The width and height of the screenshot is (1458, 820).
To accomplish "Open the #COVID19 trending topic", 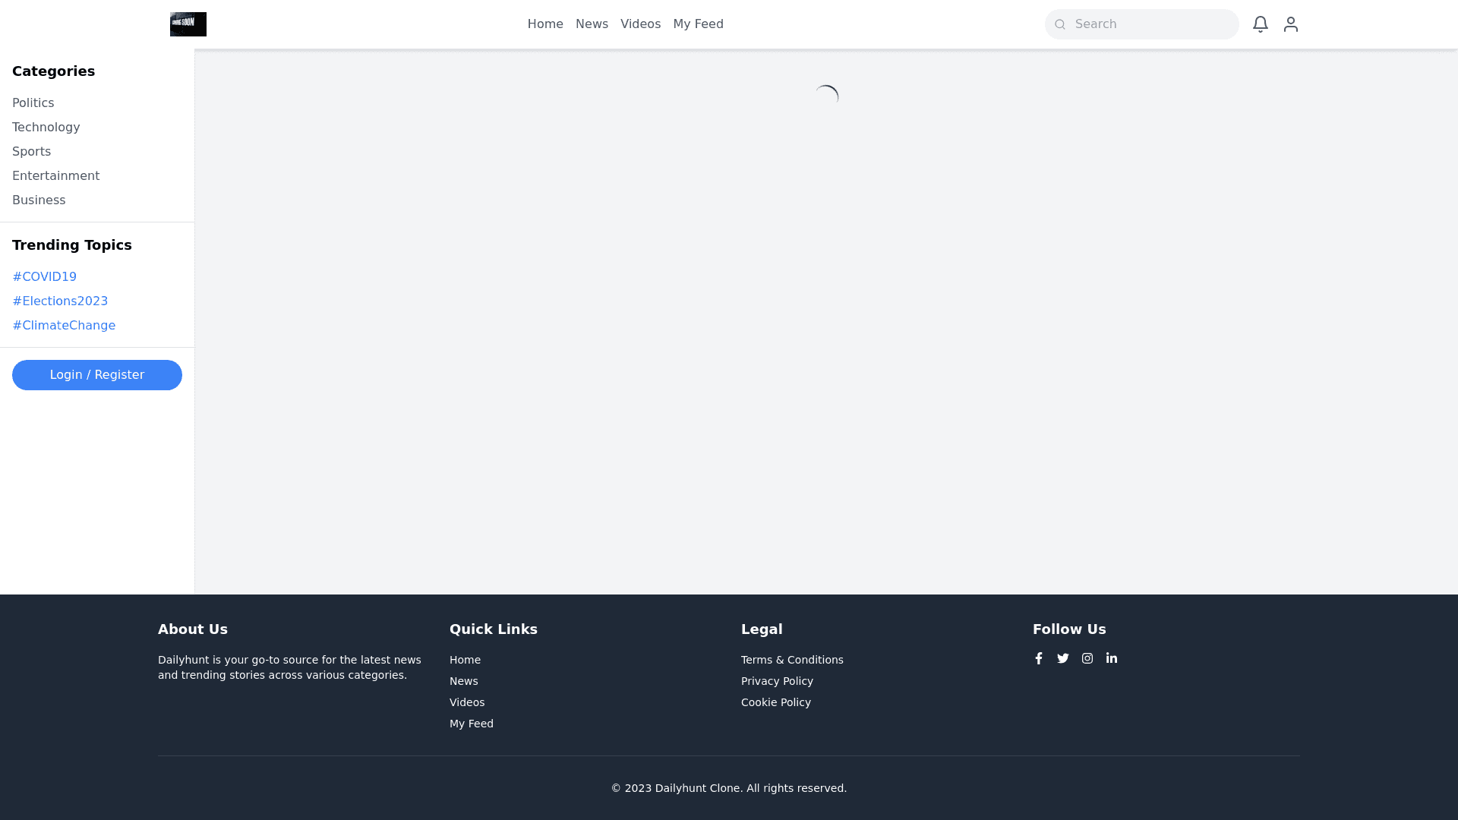I will 44,277.
